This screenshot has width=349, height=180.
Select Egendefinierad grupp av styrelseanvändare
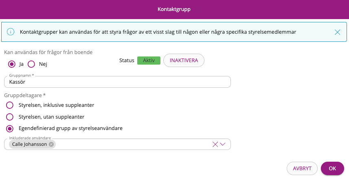pyautogui.click(x=10, y=128)
